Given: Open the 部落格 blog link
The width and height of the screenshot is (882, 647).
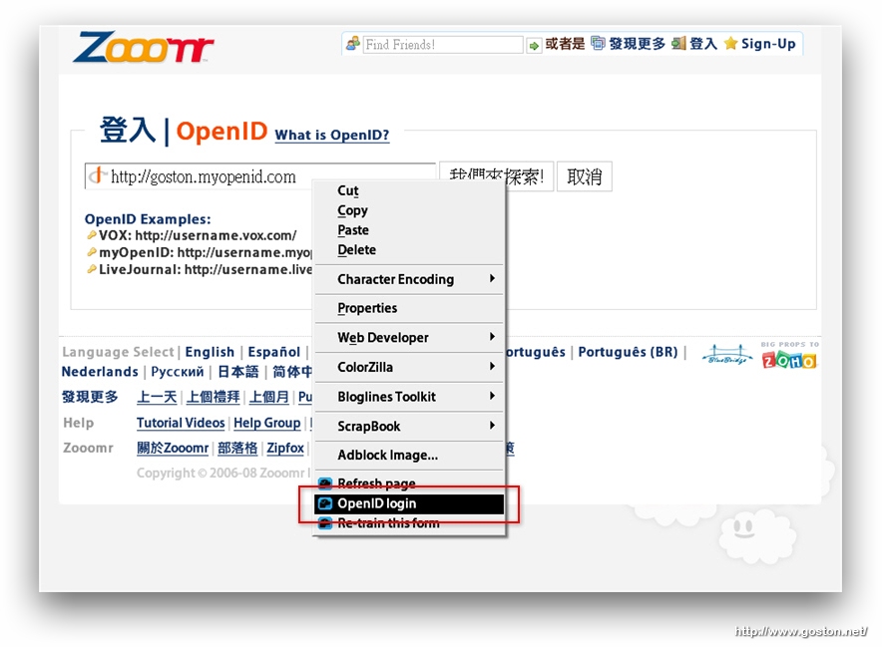Looking at the screenshot, I should point(237,448).
